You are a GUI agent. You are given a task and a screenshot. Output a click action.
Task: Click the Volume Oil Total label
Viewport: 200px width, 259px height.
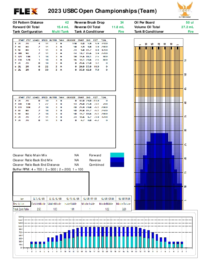point(147,27)
